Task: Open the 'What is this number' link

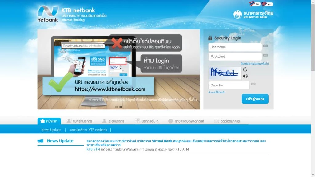Action: pos(217,92)
